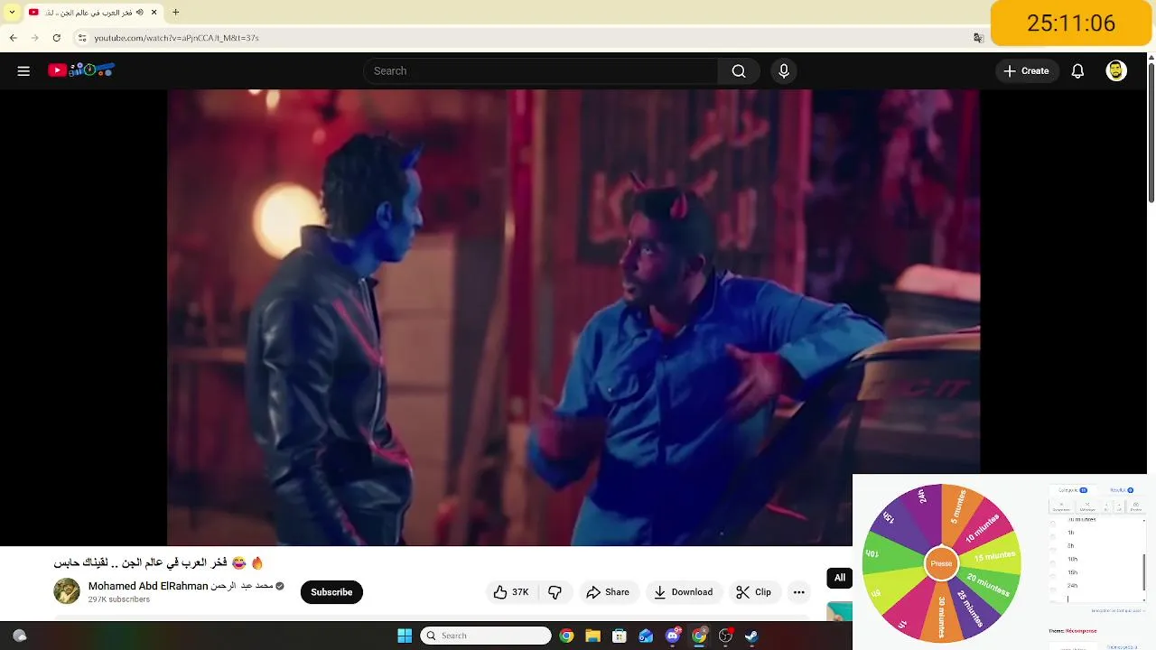Open Microsoft Store from the taskbar

click(620, 636)
